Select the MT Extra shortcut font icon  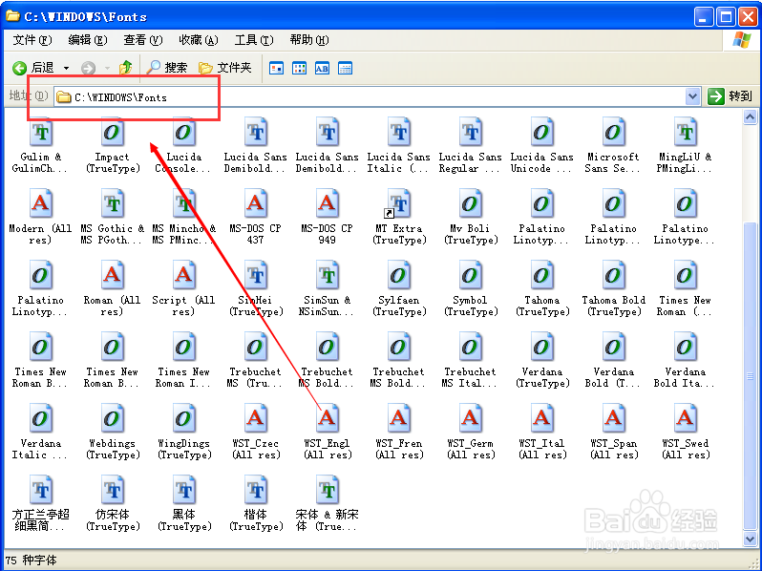click(398, 203)
